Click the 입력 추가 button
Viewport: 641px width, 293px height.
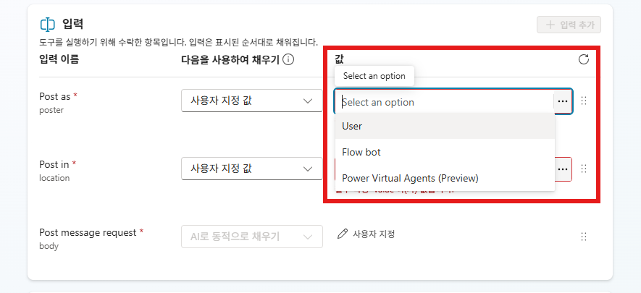click(x=569, y=25)
